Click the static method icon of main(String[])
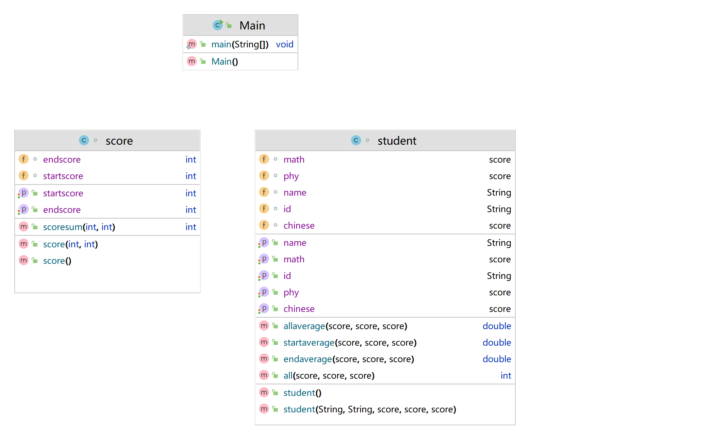718x440 pixels. coord(192,44)
